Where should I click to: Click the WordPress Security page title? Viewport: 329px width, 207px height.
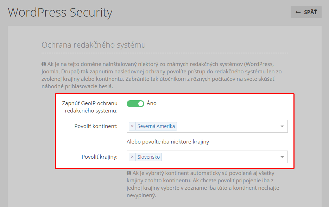click(x=60, y=13)
